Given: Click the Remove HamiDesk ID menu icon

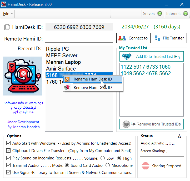Looking at the screenshot, I should coord(67,87).
